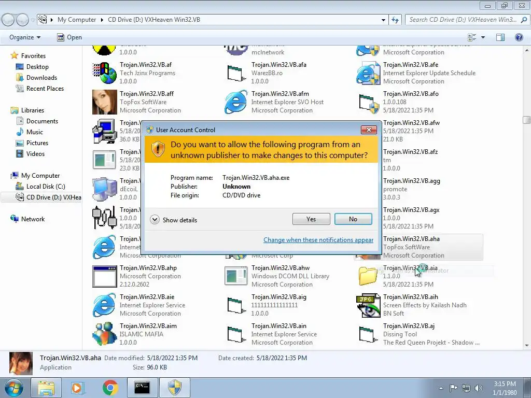The width and height of the screenshot is (531, 398).
Task: Open Windows Media Player from taskbar
Action: click(77, 388)
